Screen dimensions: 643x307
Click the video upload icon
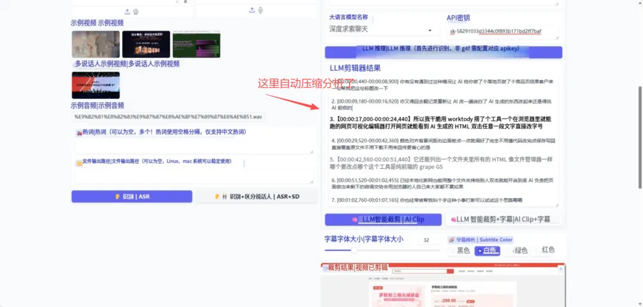point(127,11)
